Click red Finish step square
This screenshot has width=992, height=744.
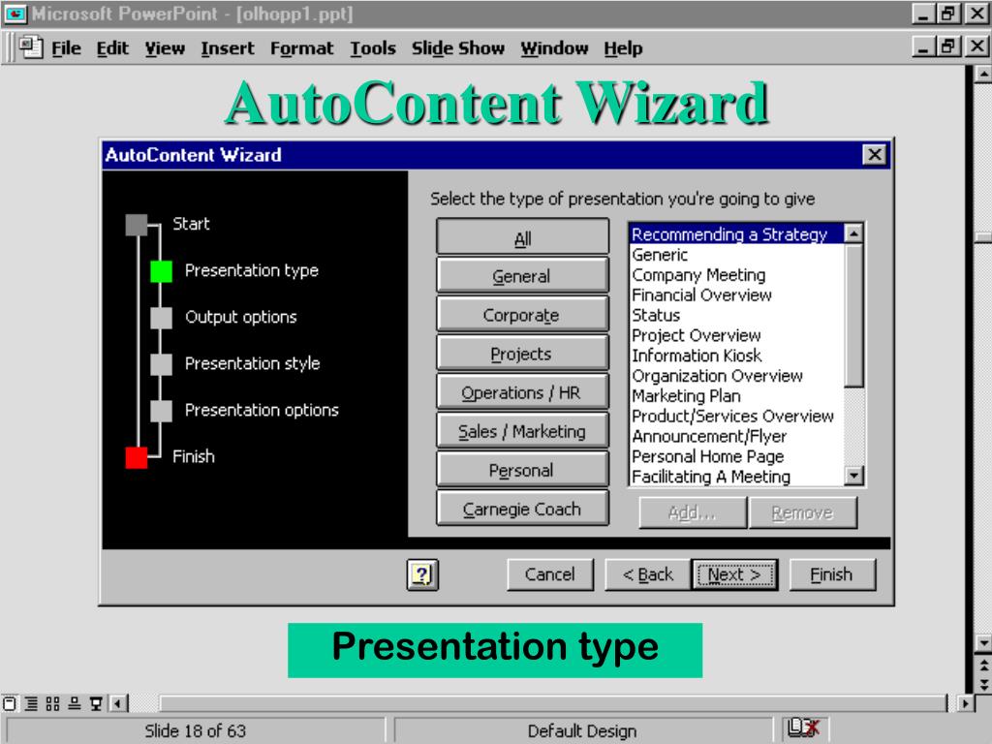[x=137, y=457]
